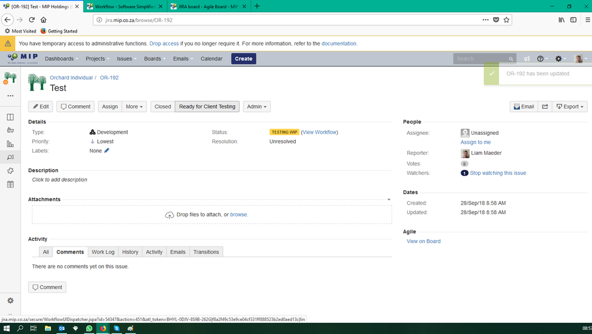This screenshot has height=334, width=592.
Task: Click Assign to me link
Action: click(x=475, y=142)
